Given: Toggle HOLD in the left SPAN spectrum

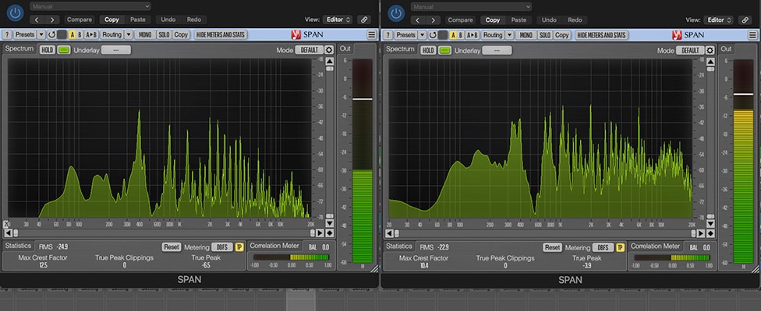Looking at the screenshot, I should 47,50.
